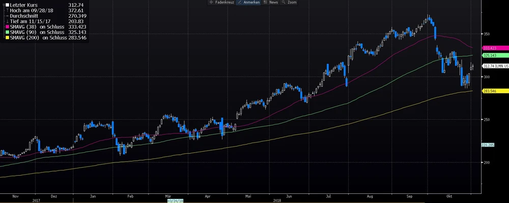Click the 325.143 green price axis label

tap(490, 55)
